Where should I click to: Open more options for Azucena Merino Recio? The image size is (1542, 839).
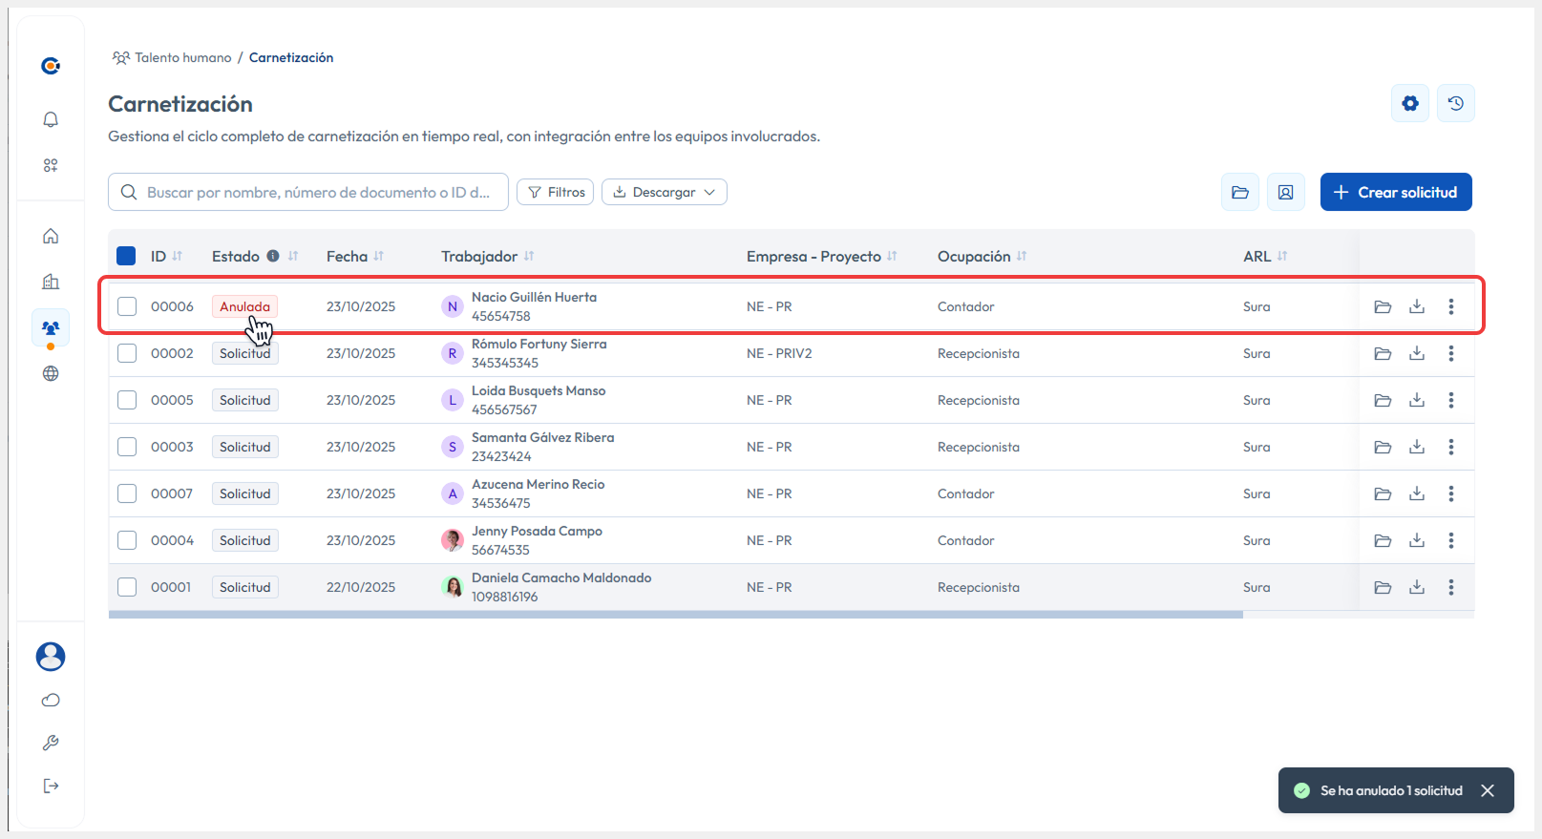(x=1450, y=493)
